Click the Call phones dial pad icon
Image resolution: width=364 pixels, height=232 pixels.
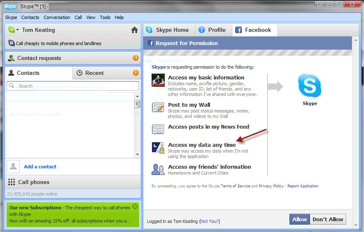(12, 182)
